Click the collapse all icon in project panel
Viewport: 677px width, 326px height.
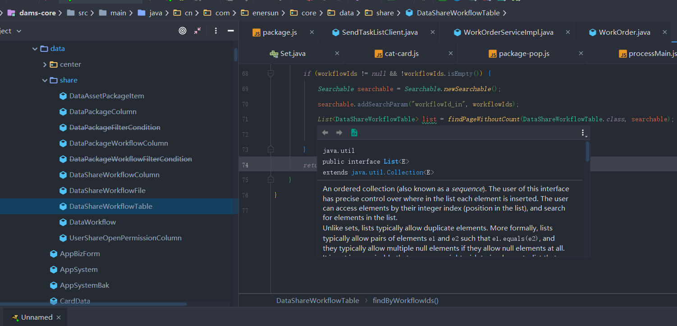[x=197, y=31]
